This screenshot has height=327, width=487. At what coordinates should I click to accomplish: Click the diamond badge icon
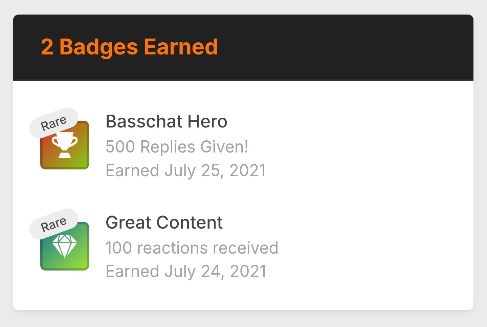pyautogui.click(x=65, y=246)
